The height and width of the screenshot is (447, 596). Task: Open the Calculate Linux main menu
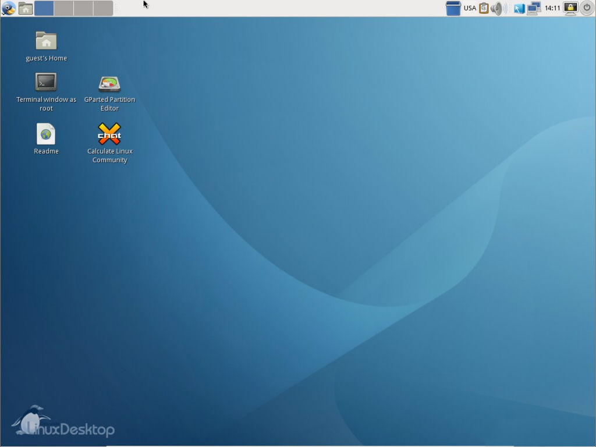(8, 8)
